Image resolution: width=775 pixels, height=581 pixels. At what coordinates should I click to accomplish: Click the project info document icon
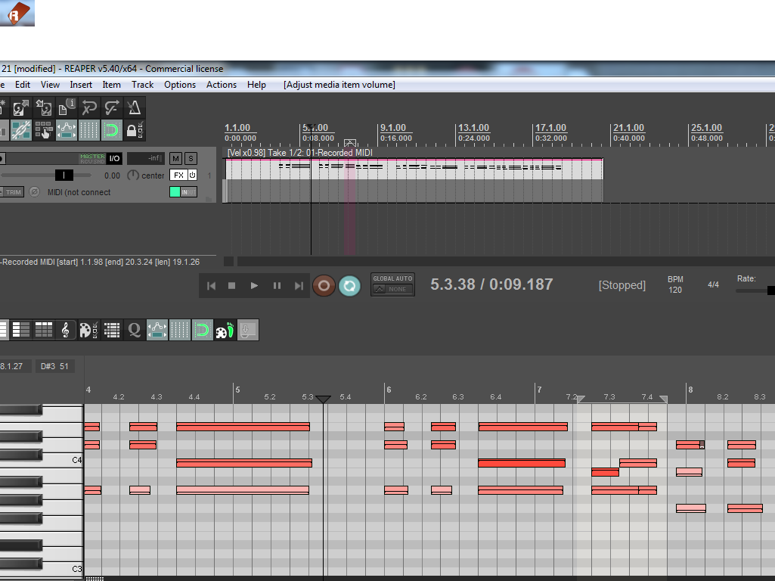point(67,107)
